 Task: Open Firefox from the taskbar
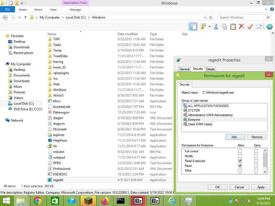pyautogui.click(x=105, y=201)
